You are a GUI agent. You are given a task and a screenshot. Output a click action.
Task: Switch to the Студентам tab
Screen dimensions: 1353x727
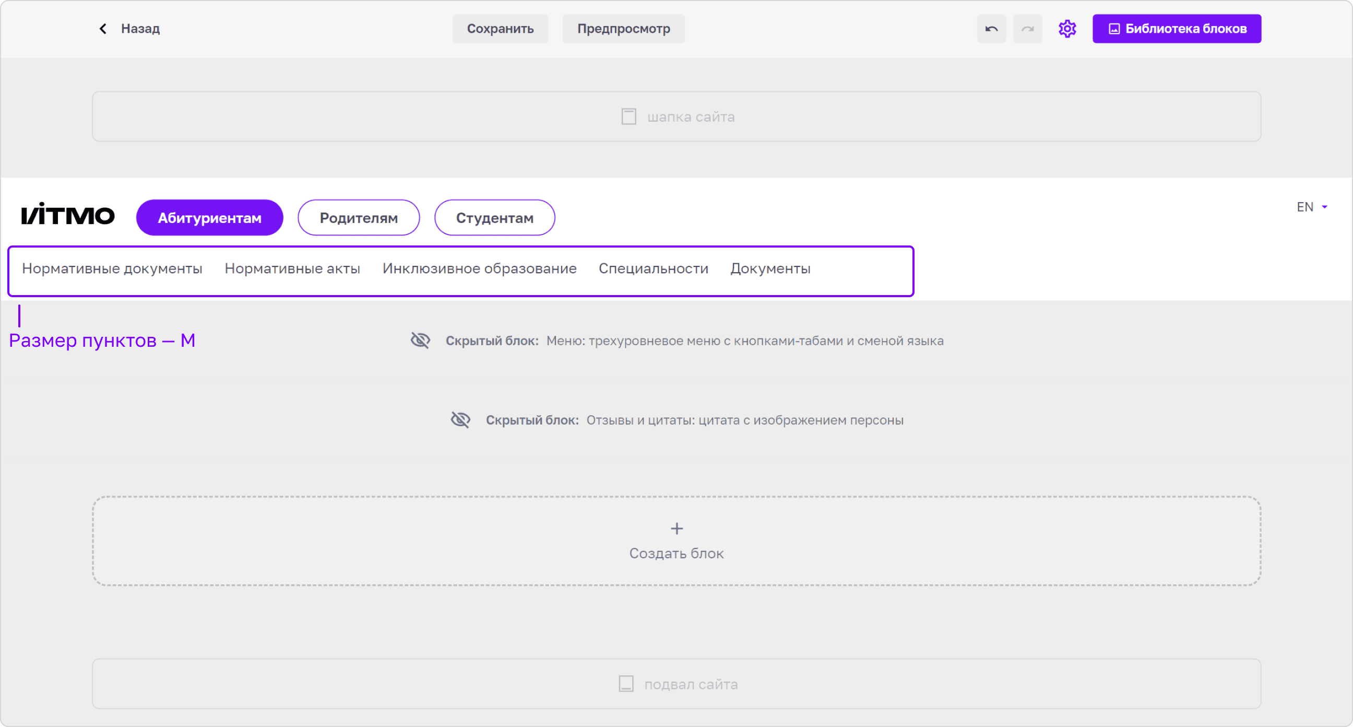(x=495, y=218)
